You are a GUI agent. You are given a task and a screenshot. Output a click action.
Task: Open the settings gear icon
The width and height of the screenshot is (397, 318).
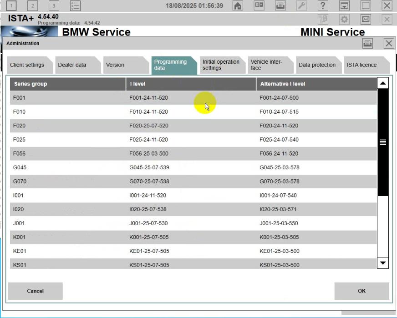(345, 19)
